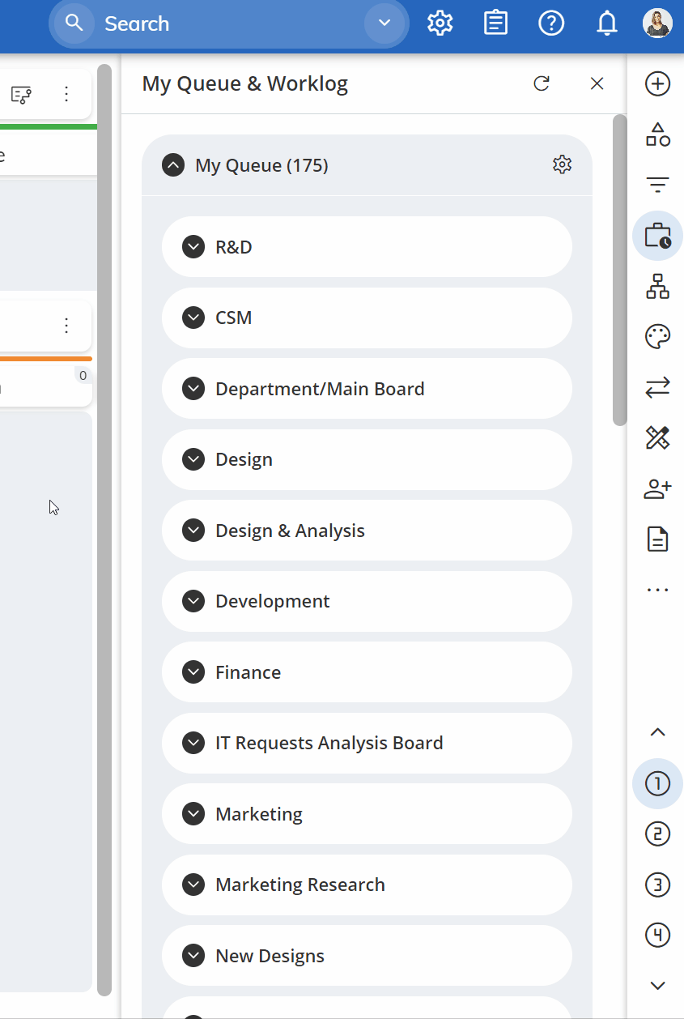Collapse the My Queue (175) section
This screenshot has height=1019, width=684.
tap(172, 164)
